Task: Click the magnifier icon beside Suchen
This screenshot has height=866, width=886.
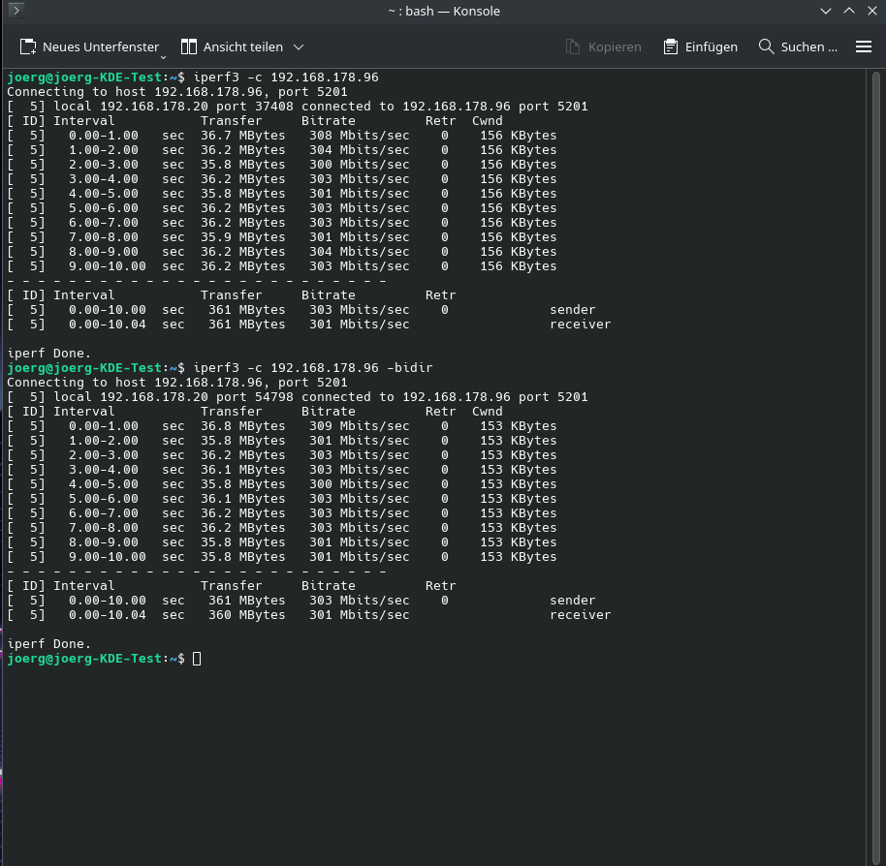Action: 765,46
